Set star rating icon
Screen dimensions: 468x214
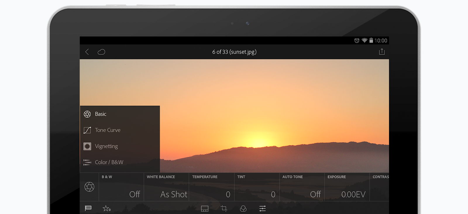point(106,208)
